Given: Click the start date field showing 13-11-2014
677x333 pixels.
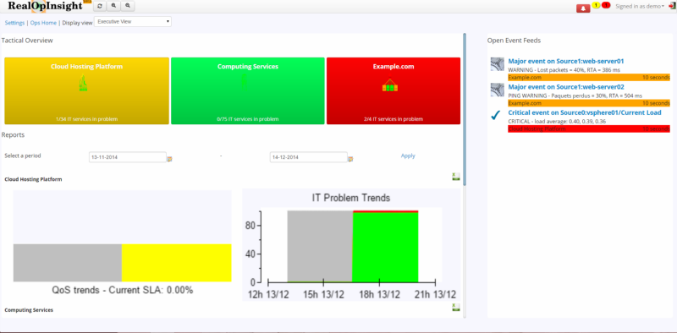Looking at the screenshot, I should click(128, 157).
